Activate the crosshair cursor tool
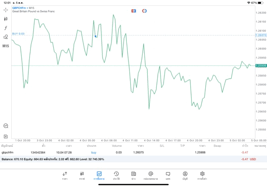This screenshot has width=267, height=187. tap(6, 10)
